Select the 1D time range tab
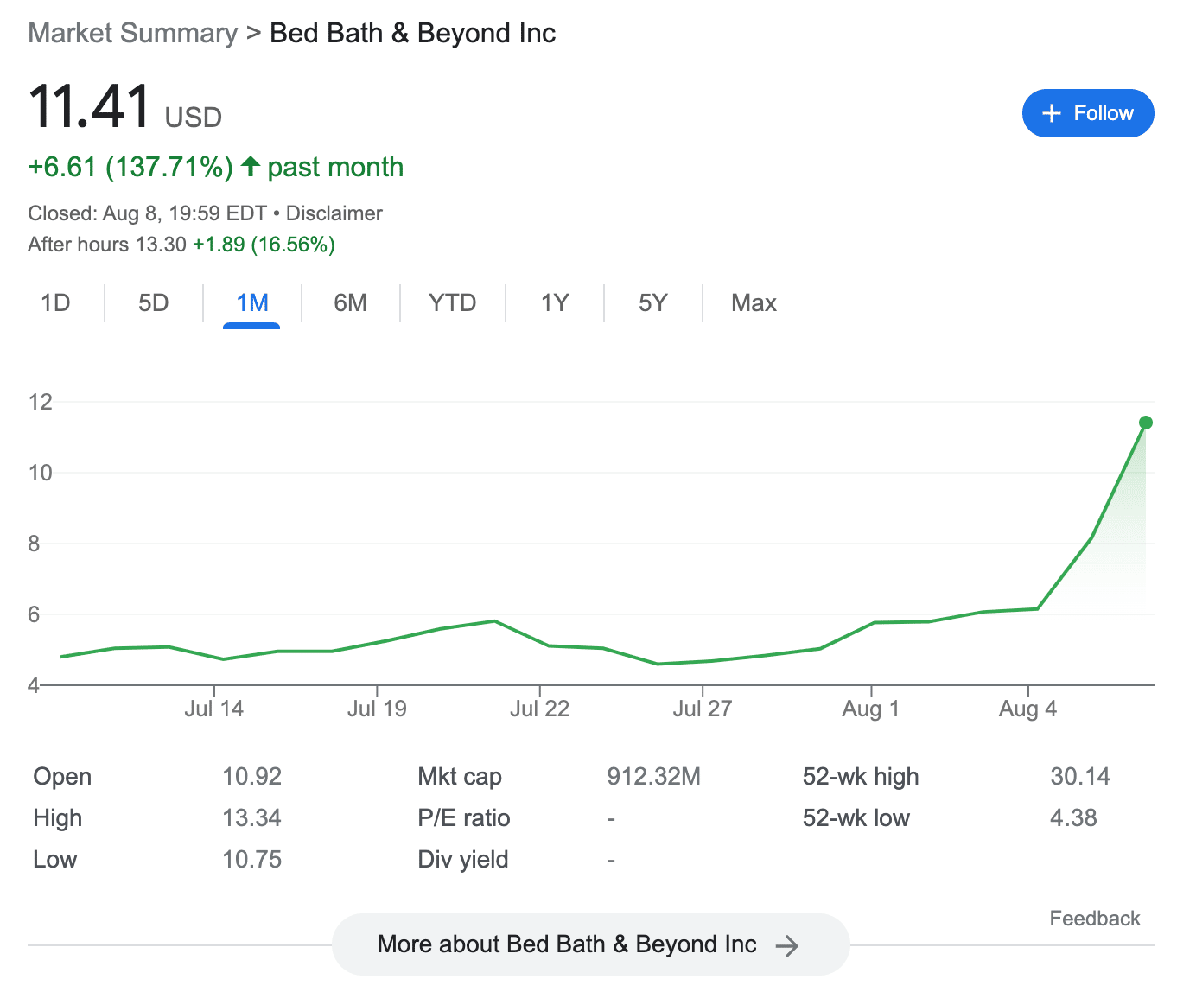Image resolution: width=1196 pixels, height=992 pixels. tap(55, 303)
